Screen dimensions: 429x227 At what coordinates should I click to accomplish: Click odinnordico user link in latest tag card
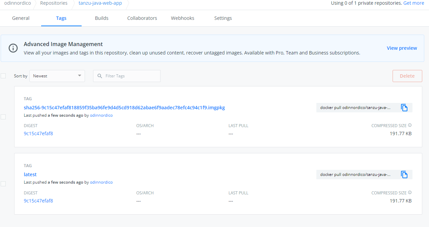pos(101,182)
